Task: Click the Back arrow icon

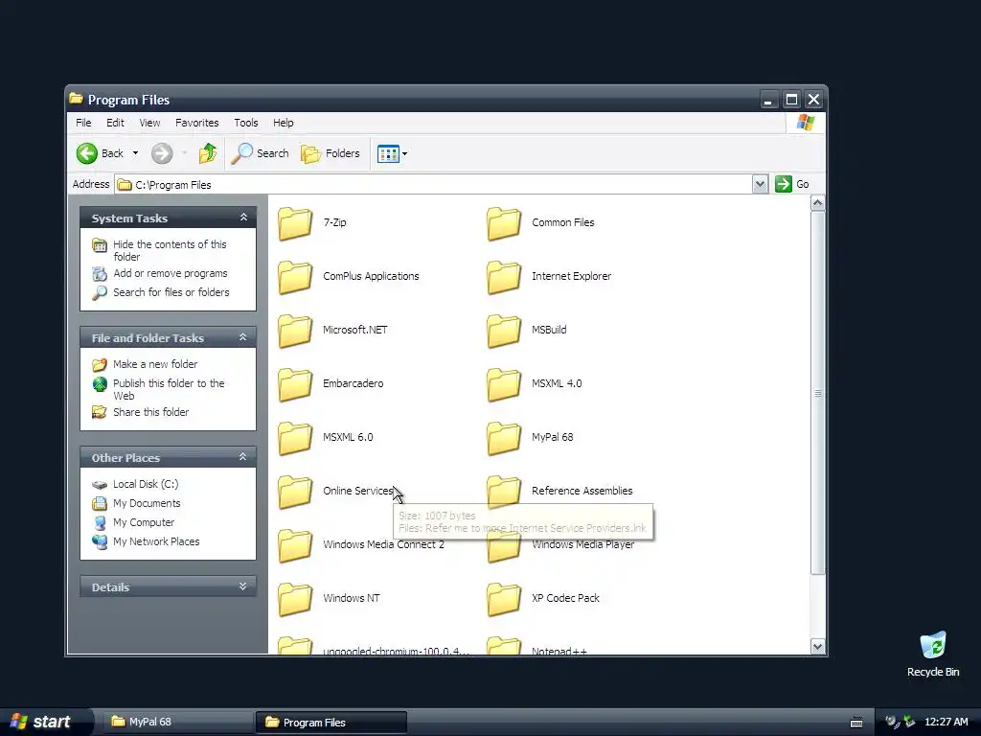Action: coord(87,153)
